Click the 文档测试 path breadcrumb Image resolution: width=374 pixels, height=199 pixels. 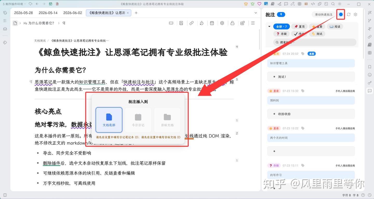pyautogui.click(x=40, y=41)
